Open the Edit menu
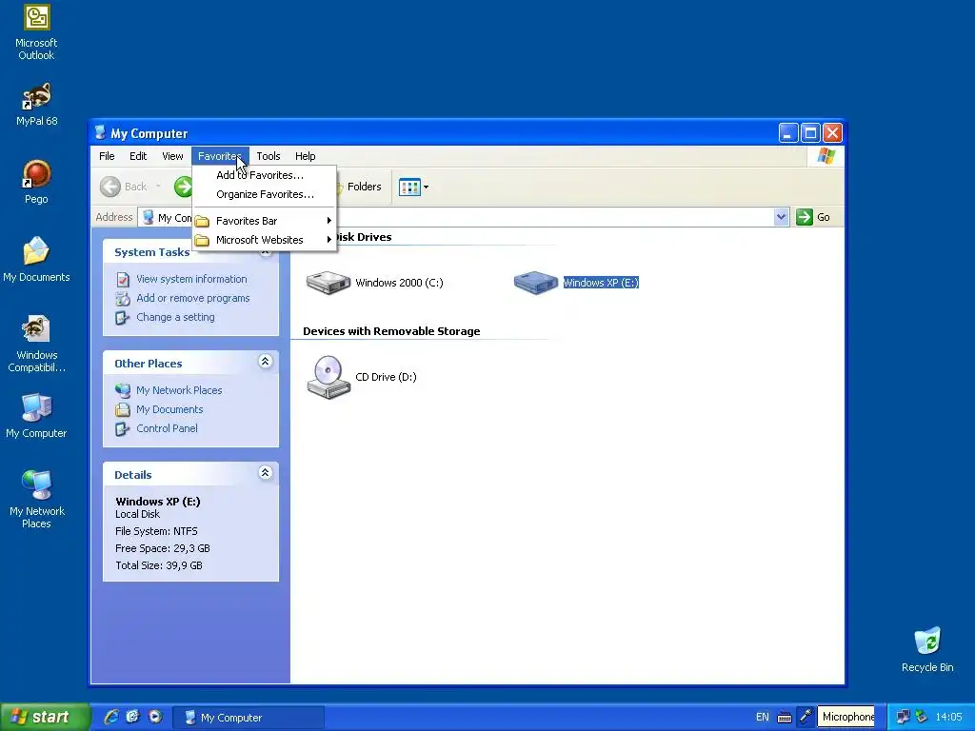The width and height of the screenshot is (975, 731). point(138,156)
